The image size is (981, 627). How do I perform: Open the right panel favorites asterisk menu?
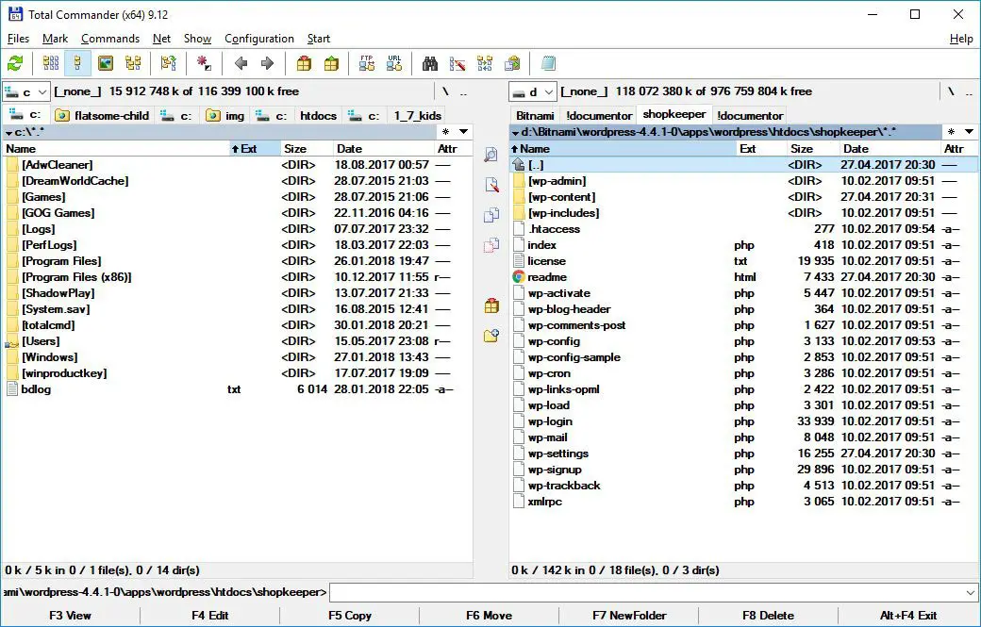point(951,131)
